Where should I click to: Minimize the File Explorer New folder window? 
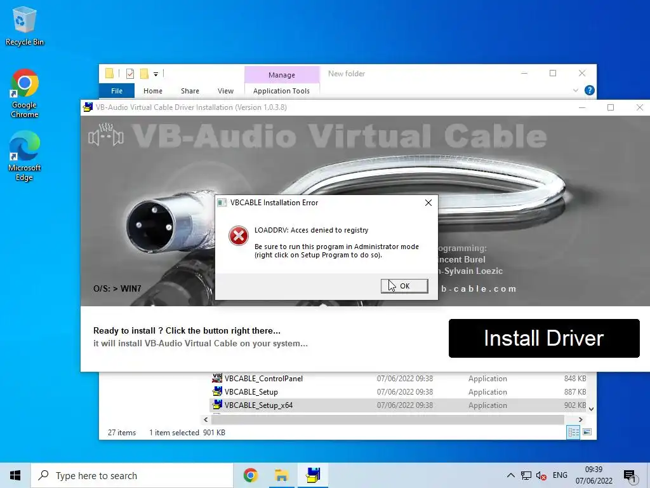pyautogui.click(x=524, y=74)
